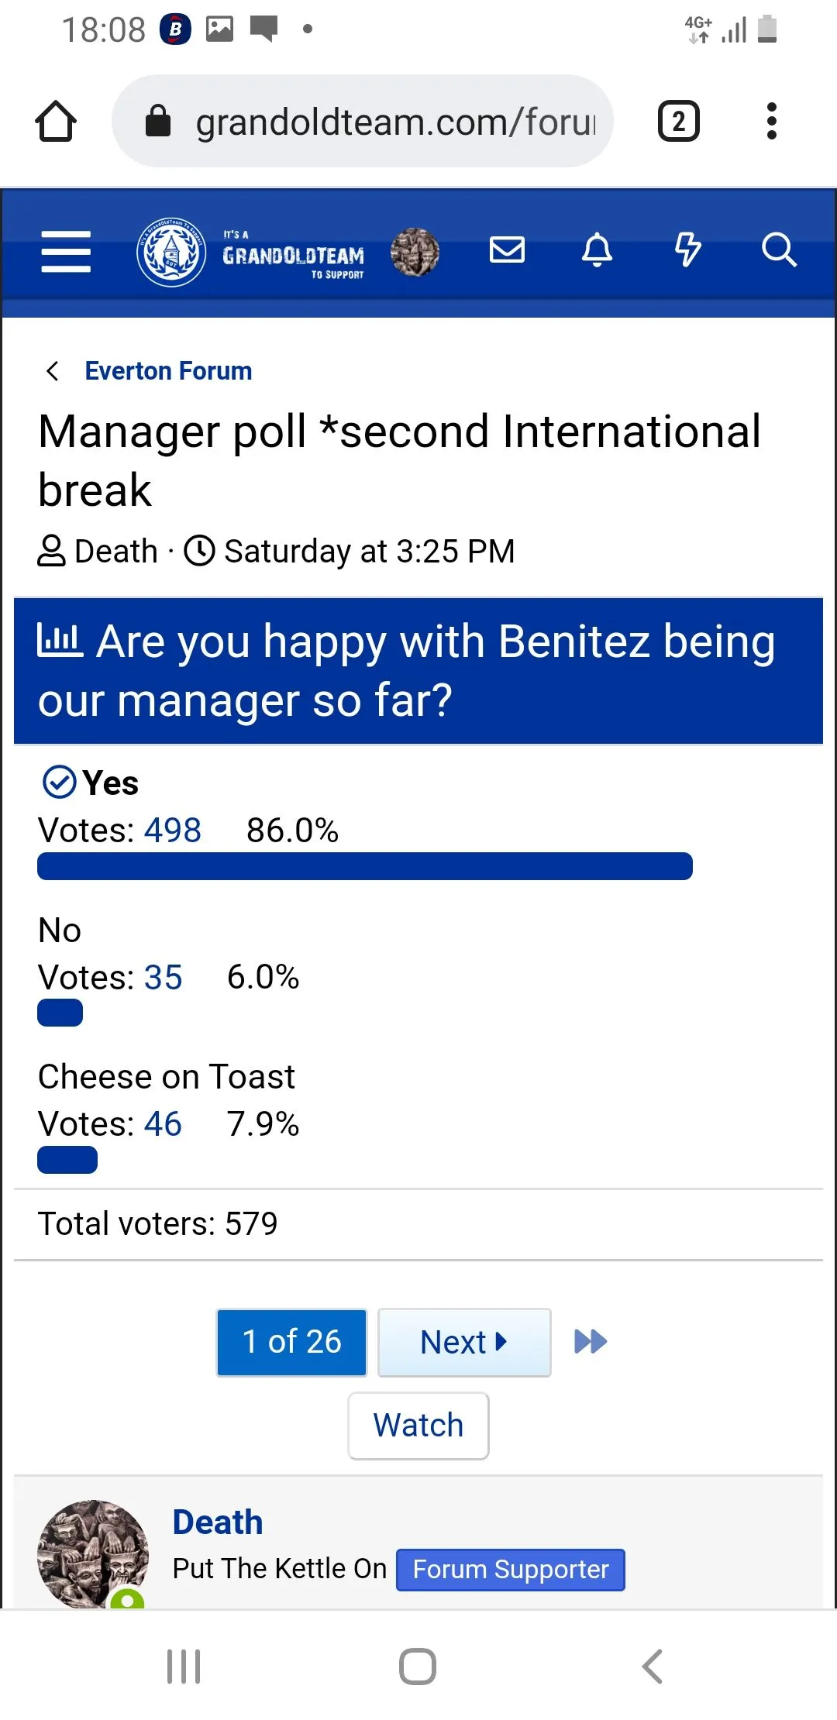The width and height of the screenshot is (837, 1720).
Task: Open Death's profile from the post author name
Action: point(218,1522)
